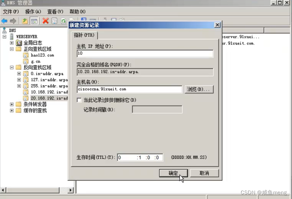Click the 记录时间戳 field
Image resolution: width=292 pixels, height=199 pixels.
(157, 110)
